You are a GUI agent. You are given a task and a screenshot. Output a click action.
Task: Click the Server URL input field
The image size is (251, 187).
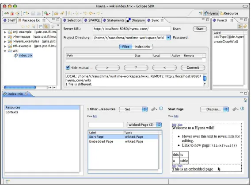tap(132, 29)
